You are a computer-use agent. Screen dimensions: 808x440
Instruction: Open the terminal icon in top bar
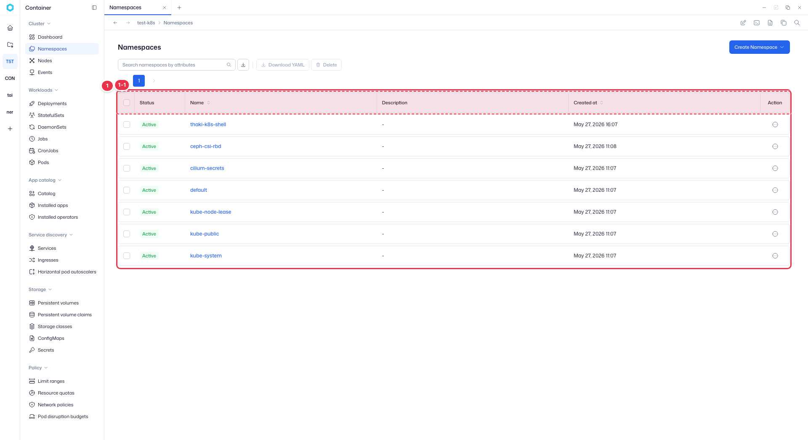(757, 23)
